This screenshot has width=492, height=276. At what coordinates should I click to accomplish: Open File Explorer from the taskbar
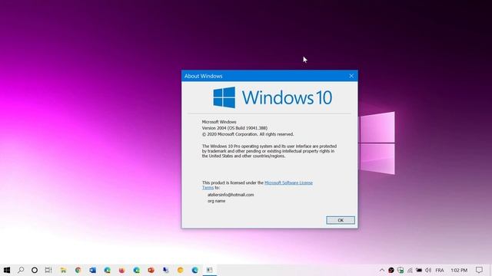[63, 270]
